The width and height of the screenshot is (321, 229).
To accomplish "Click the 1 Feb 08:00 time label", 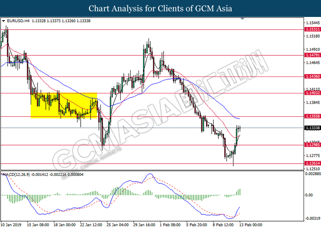I will [x=170, y=225].
